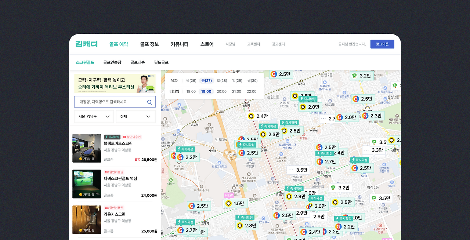Viewport: 470px width, 240px height.
Task: Open the 라운지스크린 listing title
Action: (x=115, y=214)
